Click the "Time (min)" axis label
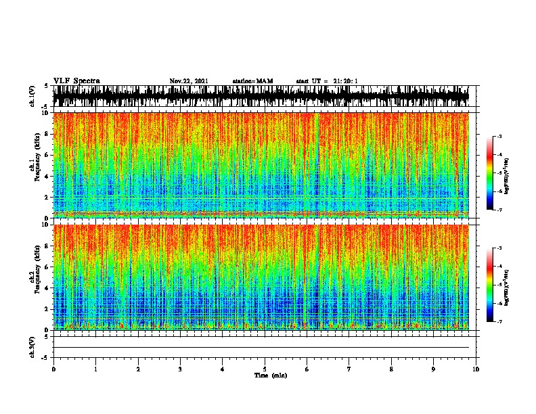Screen dimensions: 536x414 tap(271, 375)
